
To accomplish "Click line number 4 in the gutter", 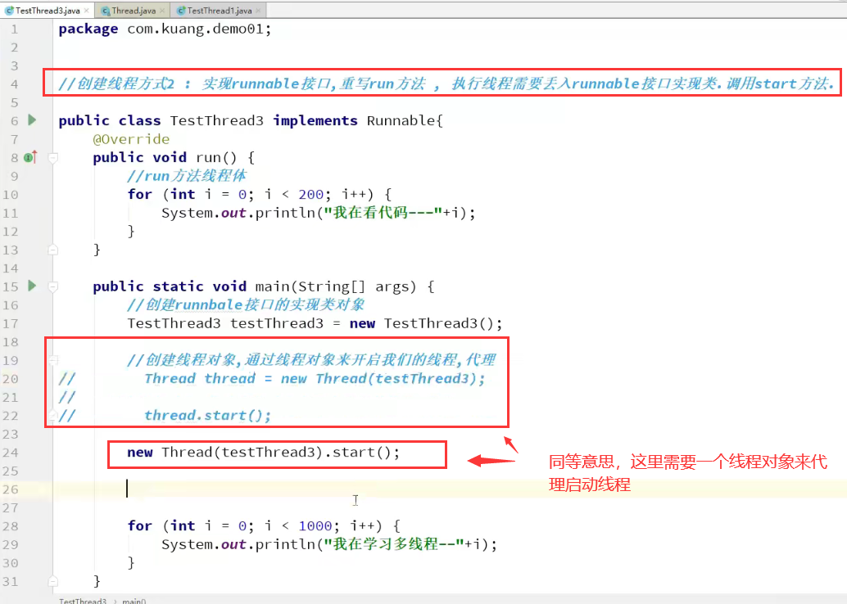I will point(14,83).
